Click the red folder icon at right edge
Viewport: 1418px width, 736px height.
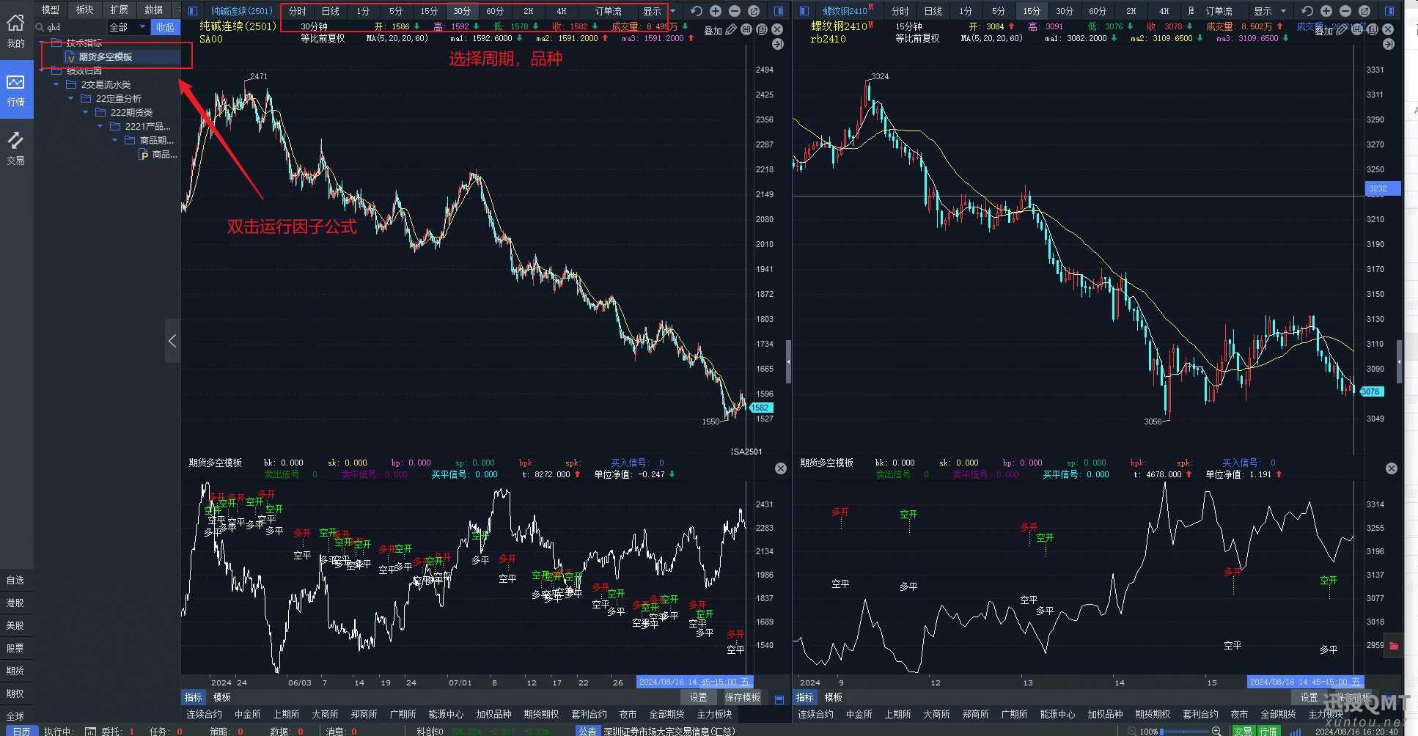click(x=1394, y=646)
